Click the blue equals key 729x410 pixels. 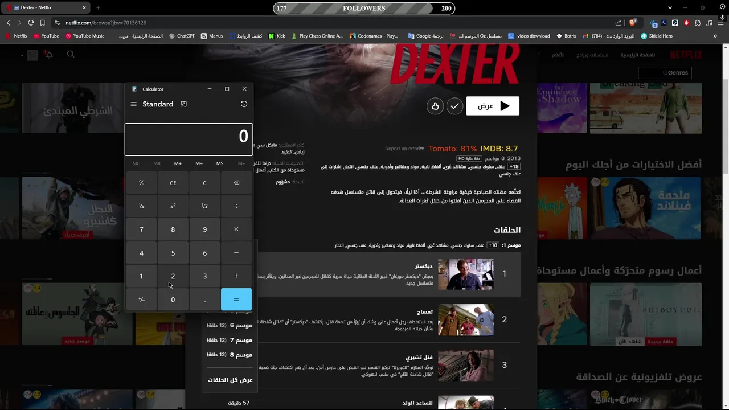coord(236,300)
